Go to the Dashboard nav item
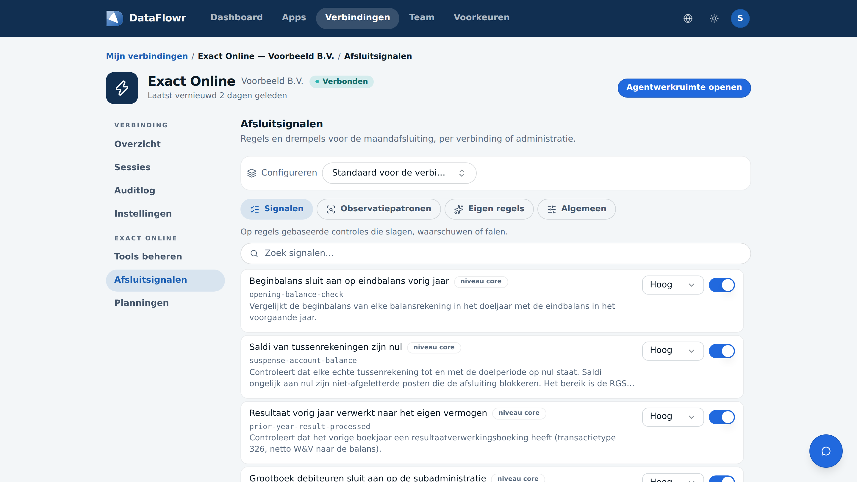This screenshot has width=857, height=482. (236, 18)
